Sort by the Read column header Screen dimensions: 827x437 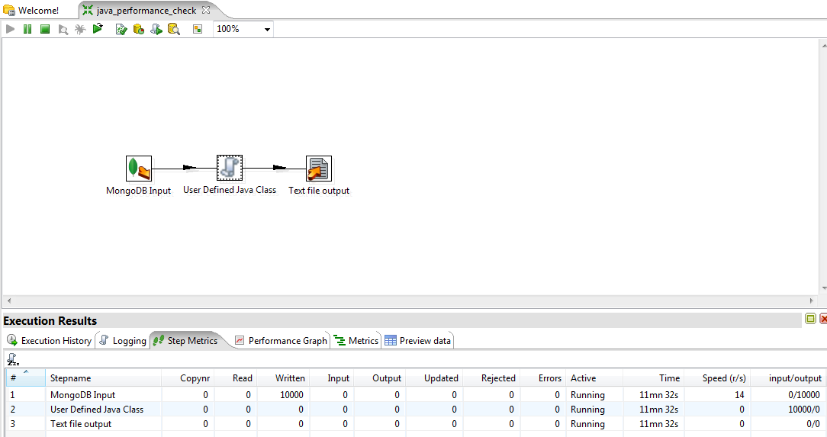(x=236, y=378)
